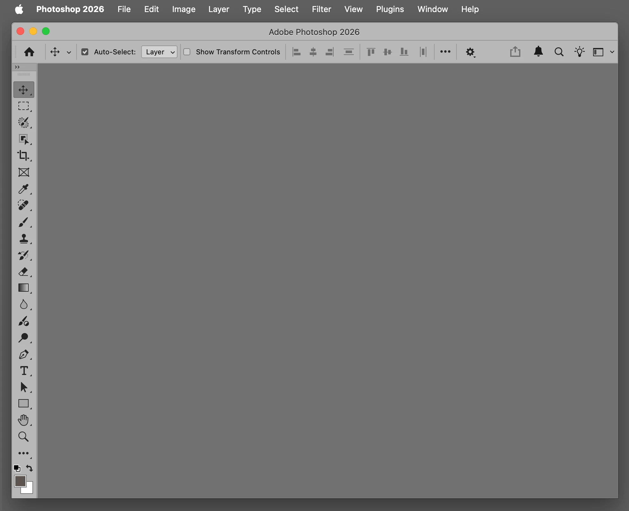Enable Show Transform Controls checkbox
Image resolution: width=629 pixels, height=511 pixels.
[x=187, y=52]
